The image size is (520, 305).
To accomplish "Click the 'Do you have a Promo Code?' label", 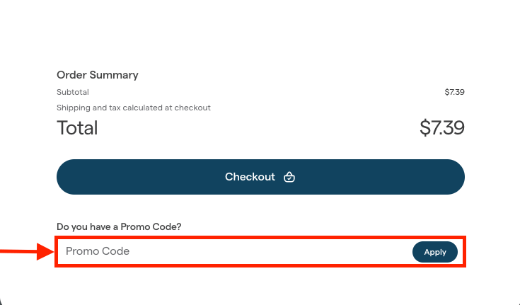I will [x=119, y=226].
